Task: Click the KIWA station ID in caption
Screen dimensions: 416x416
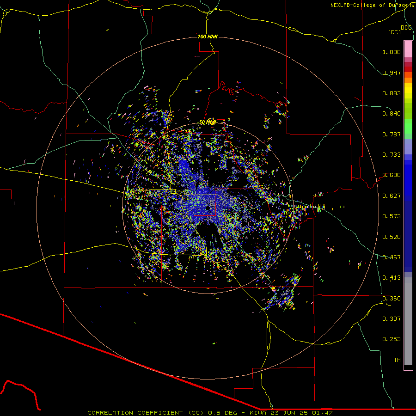Action: point(259,413)
